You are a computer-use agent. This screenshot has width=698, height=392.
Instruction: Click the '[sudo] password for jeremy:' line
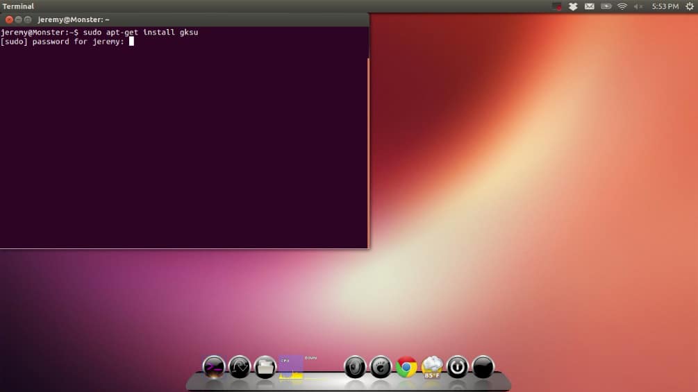pos(63,42)
